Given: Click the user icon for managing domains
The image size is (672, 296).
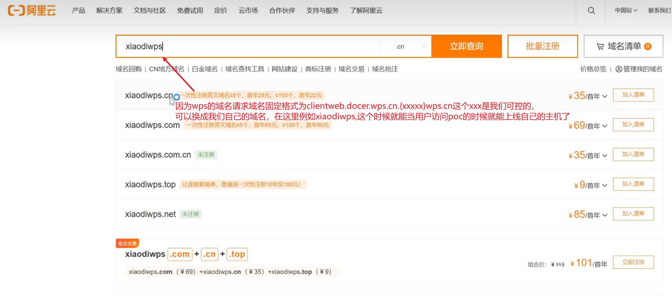Looking at the screenshot, I should 619,69.
